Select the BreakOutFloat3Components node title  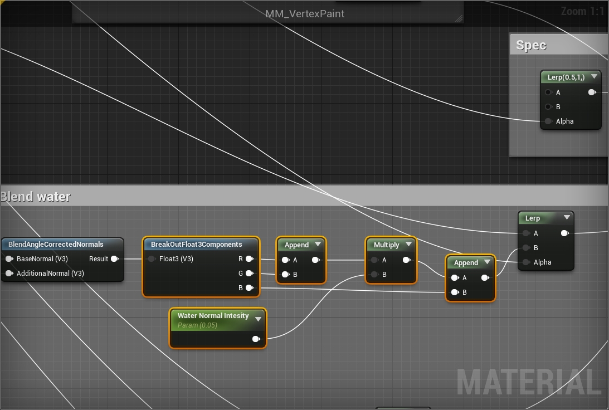point(196,244)
